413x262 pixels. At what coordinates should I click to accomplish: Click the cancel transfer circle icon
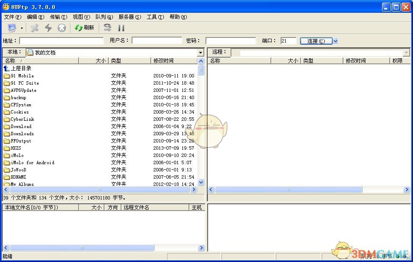tap(61, 28)
